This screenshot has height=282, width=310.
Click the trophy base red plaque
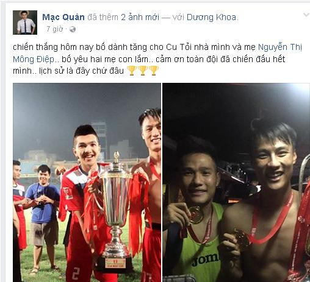pyautogui.click(x=115, y=263)
